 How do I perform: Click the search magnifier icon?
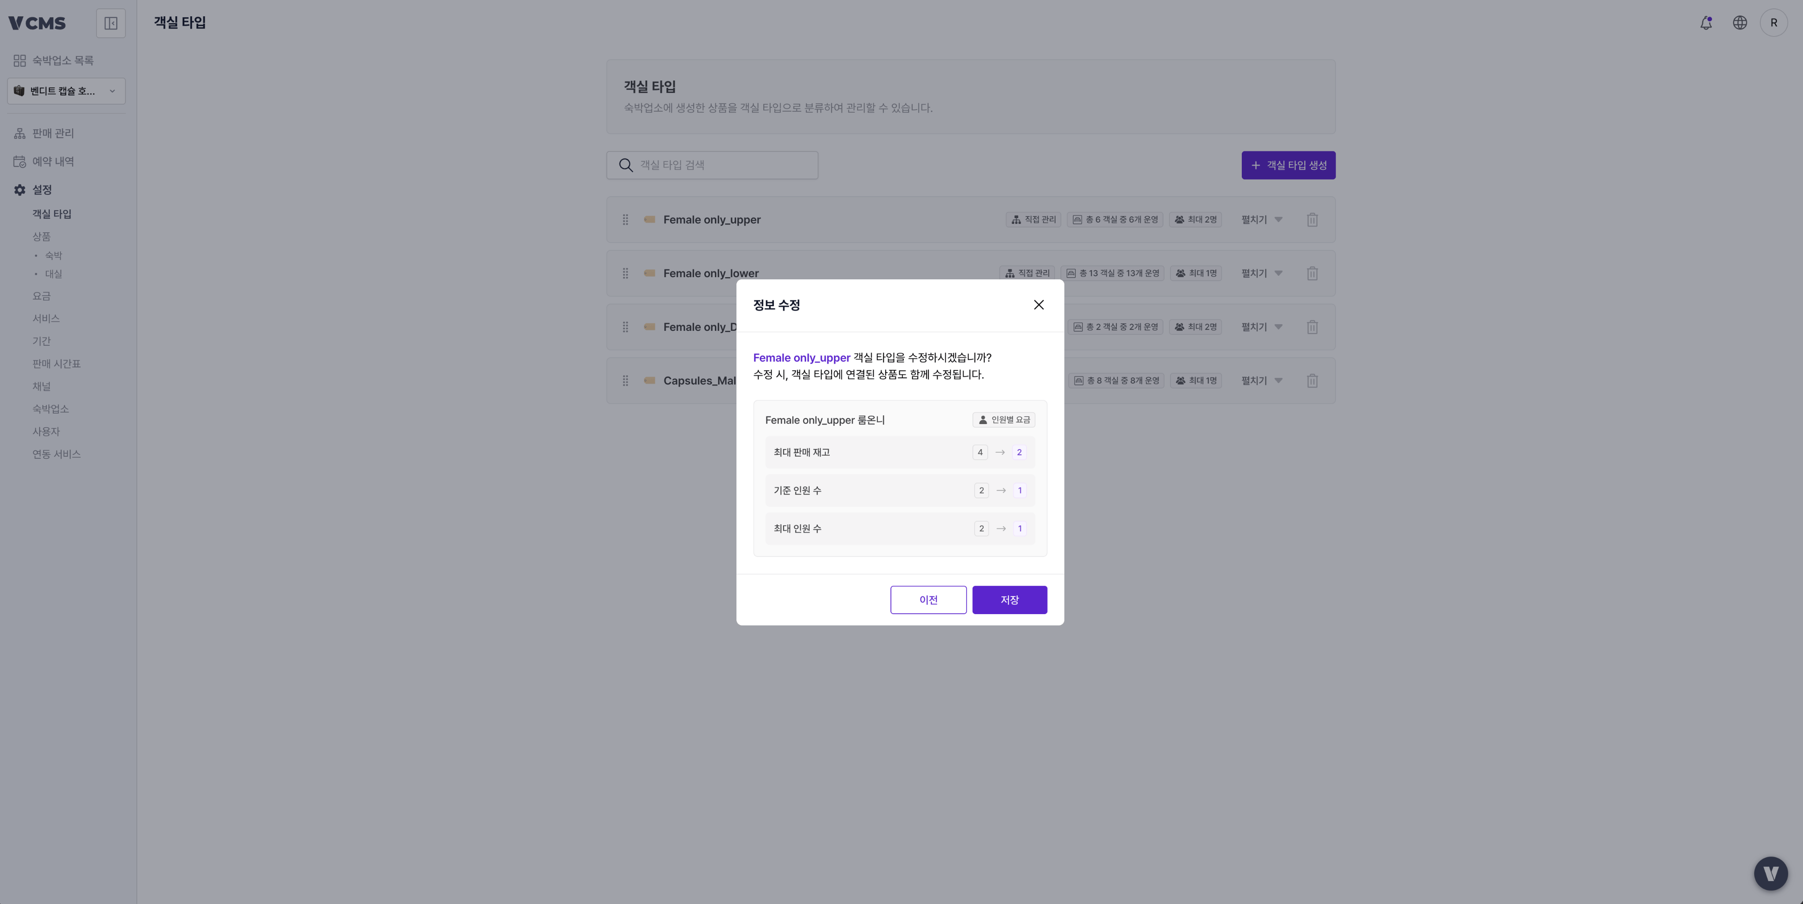(x=626, y=165)
